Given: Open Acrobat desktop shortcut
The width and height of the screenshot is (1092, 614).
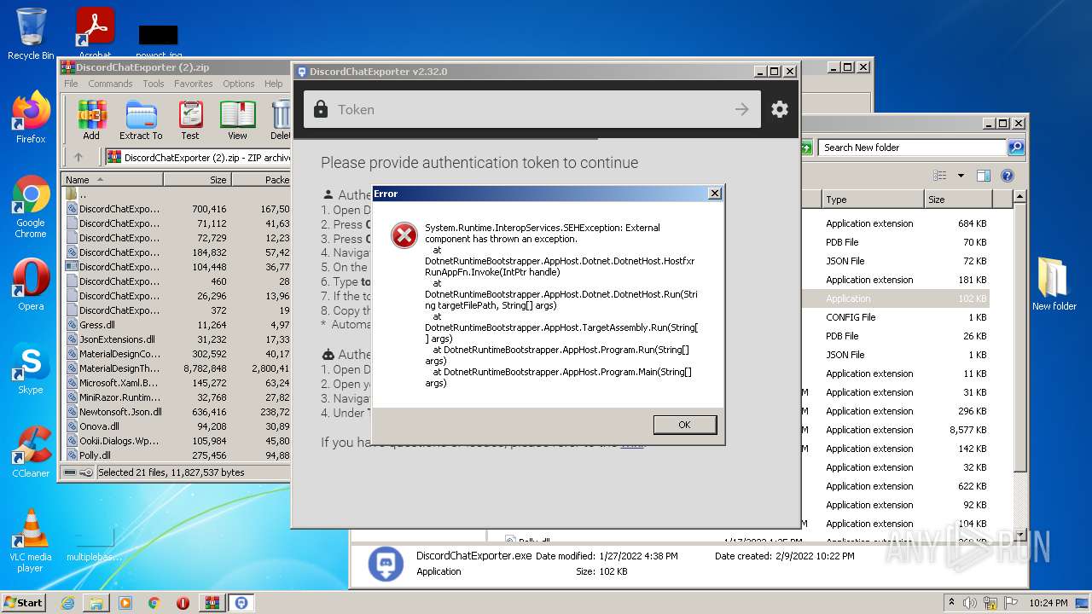Looking at the screenshot, I should pyautogui.click(x=95, y=34).
